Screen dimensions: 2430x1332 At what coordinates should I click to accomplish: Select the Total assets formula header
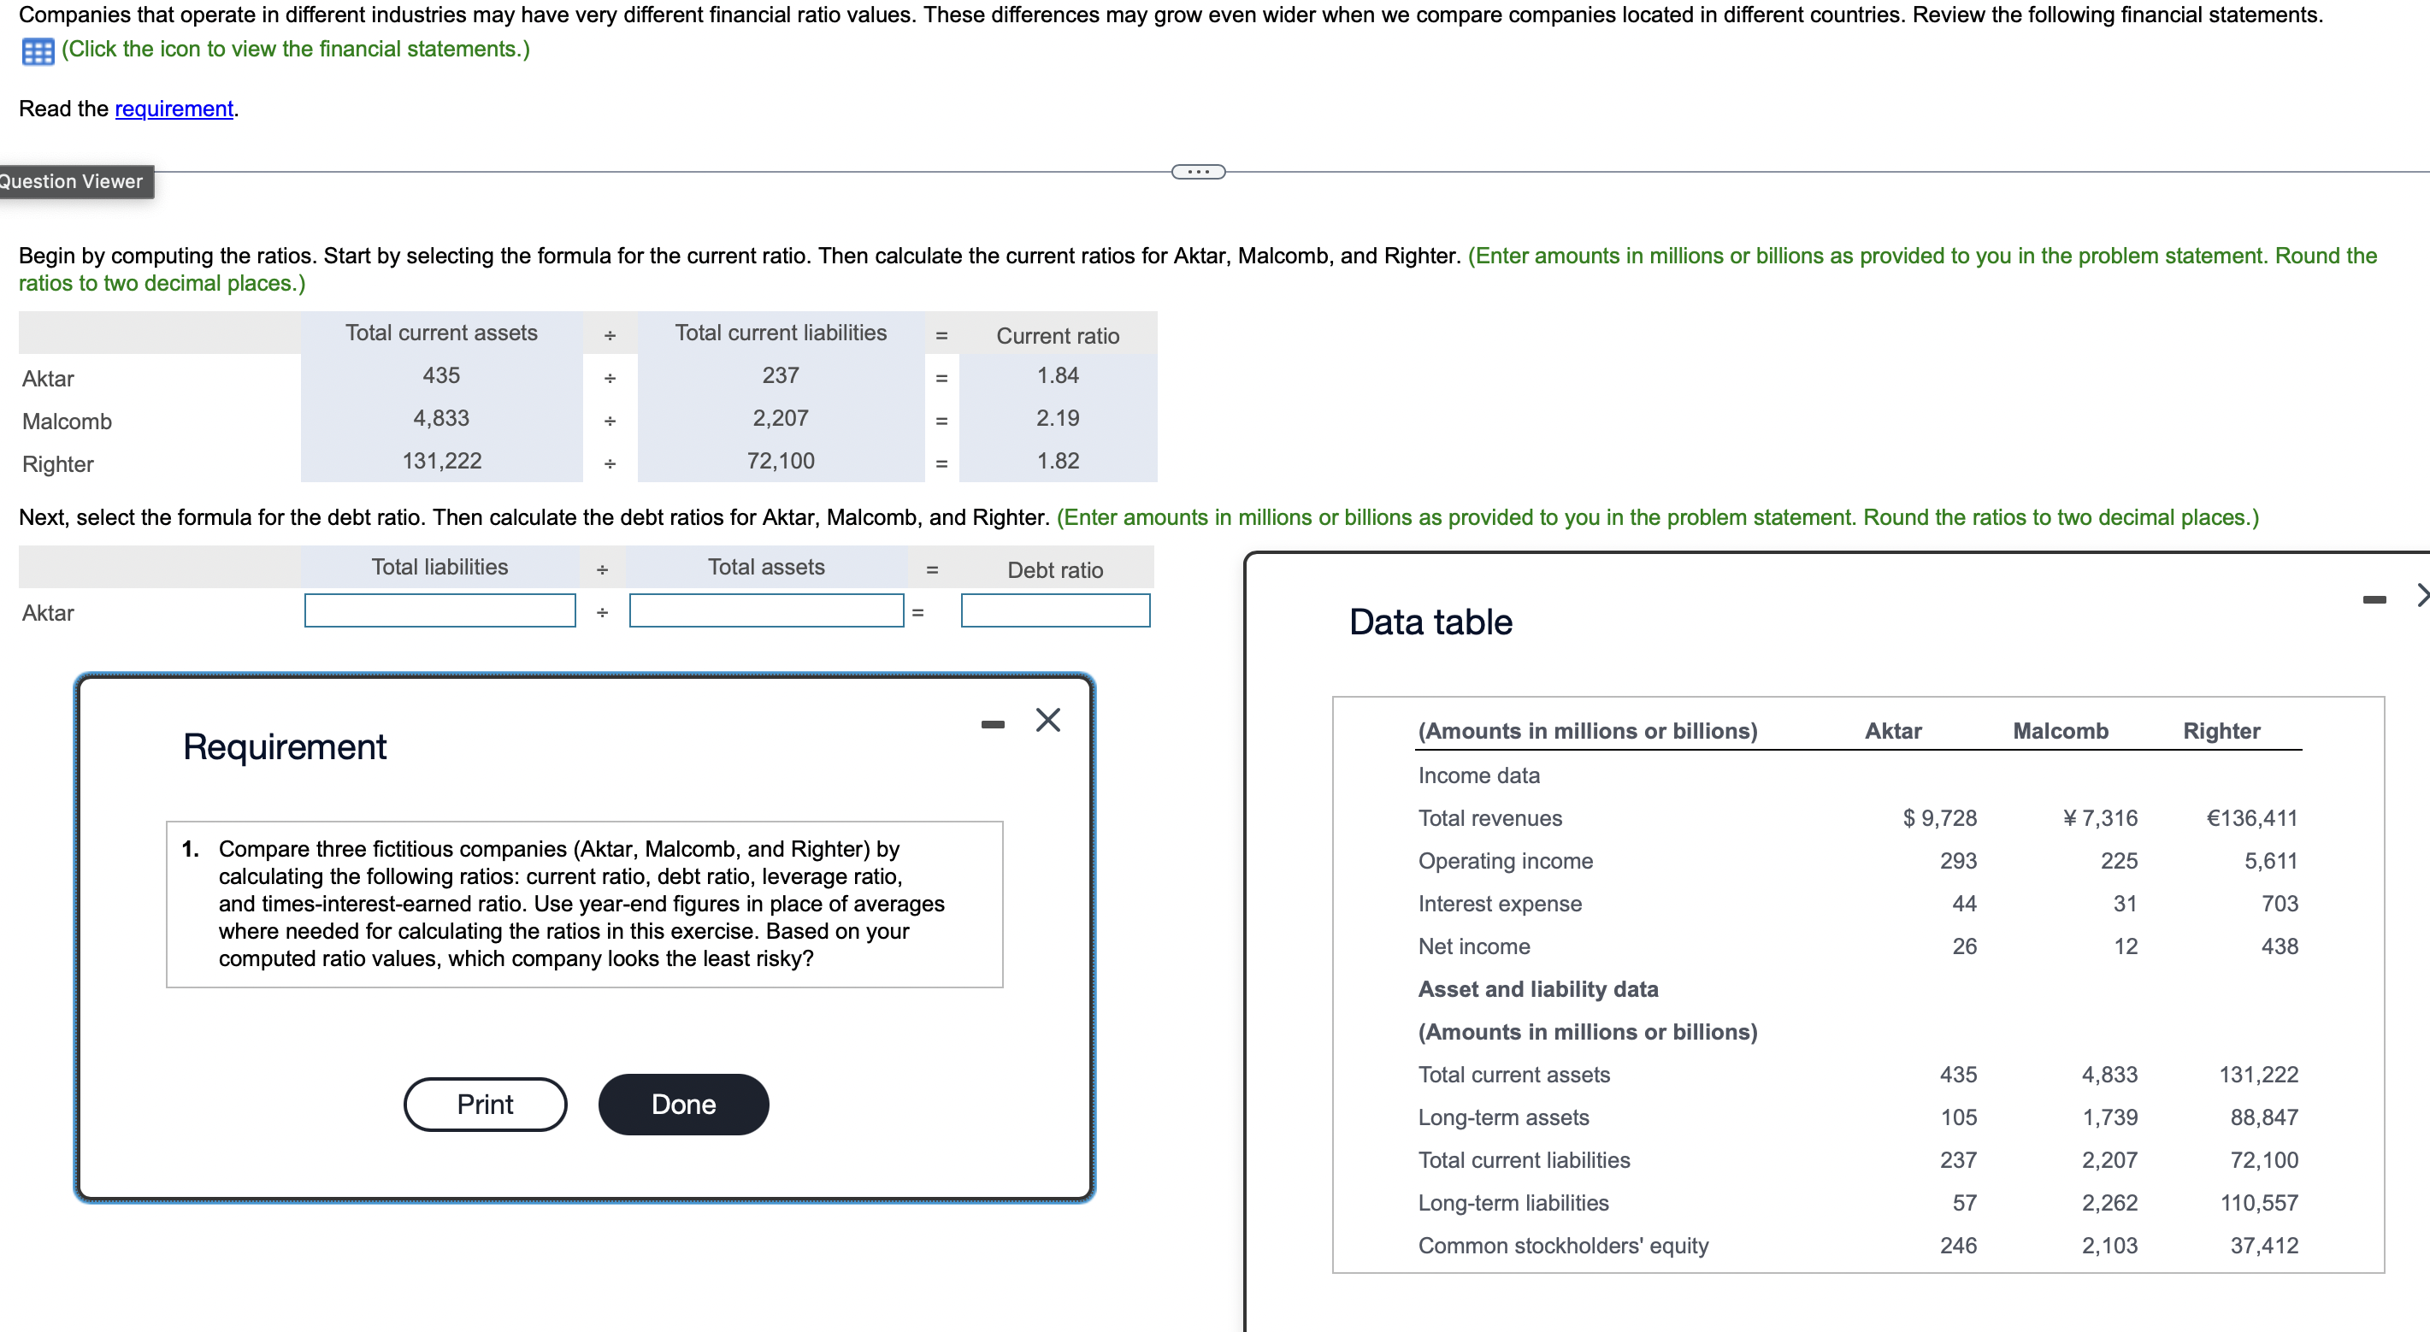766,567
